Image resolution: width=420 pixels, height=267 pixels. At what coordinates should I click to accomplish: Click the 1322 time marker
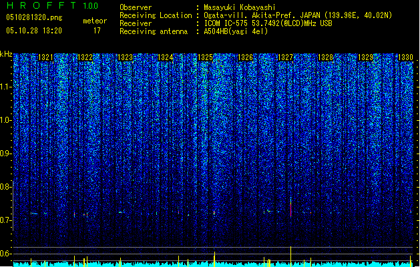click(x=85, y=57)
